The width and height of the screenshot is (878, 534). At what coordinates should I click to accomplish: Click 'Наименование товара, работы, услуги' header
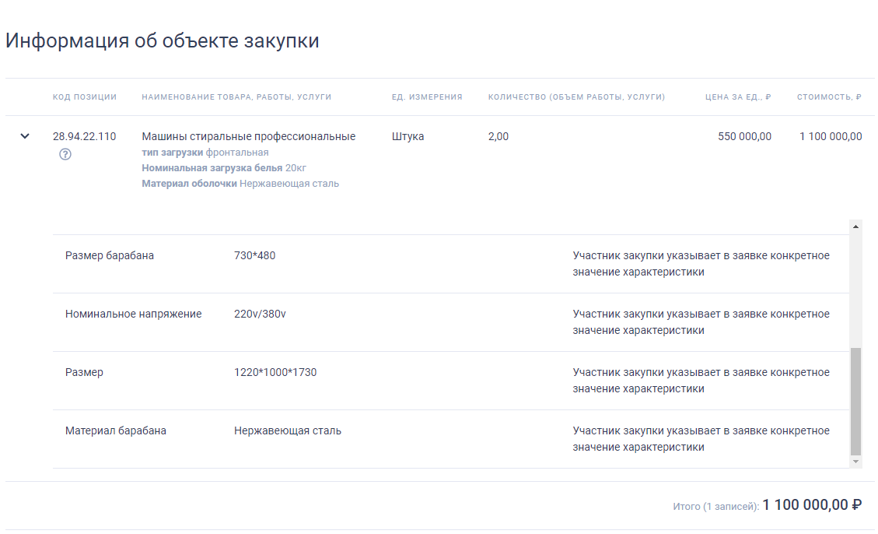point(236,97)
